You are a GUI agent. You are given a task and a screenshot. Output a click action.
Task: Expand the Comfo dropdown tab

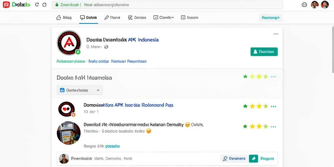click(164, 18)
